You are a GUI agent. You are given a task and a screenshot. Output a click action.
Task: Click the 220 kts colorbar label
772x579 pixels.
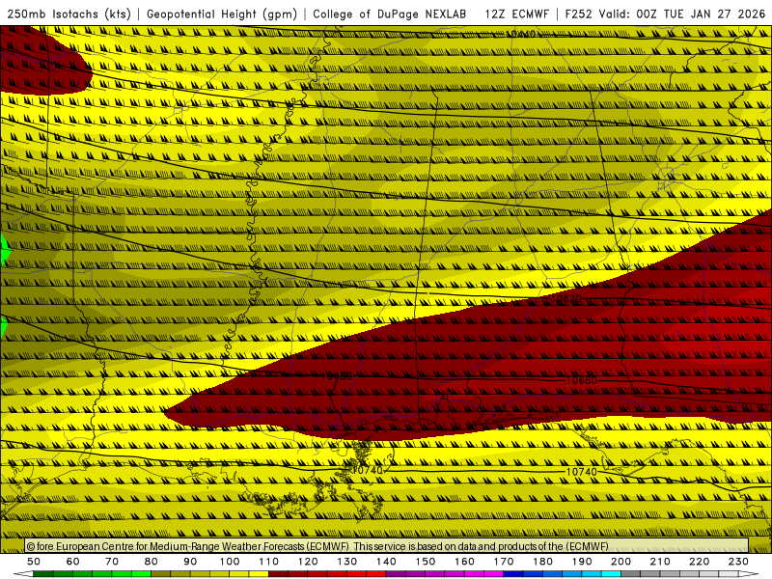[x=699, y=562]
